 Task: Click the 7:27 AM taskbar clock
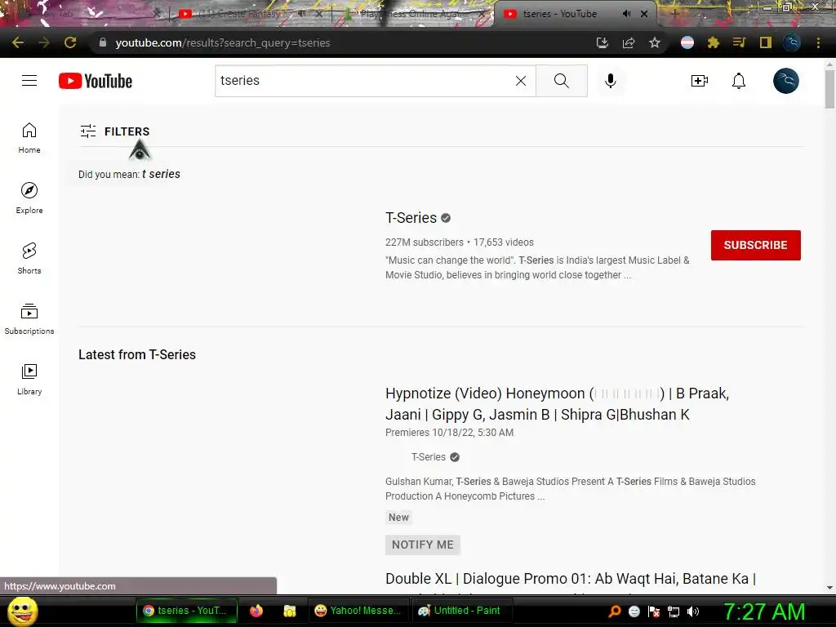tap(764, 611)
